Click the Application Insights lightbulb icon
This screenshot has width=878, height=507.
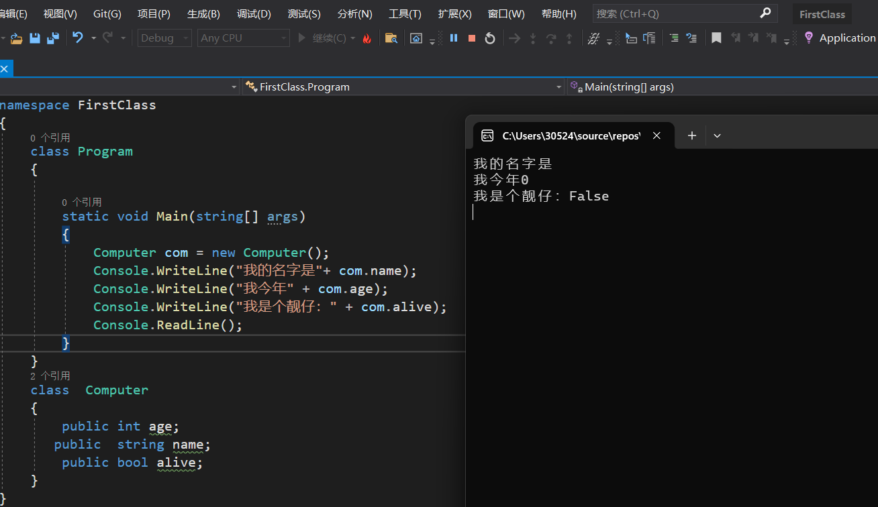(809, 38)
